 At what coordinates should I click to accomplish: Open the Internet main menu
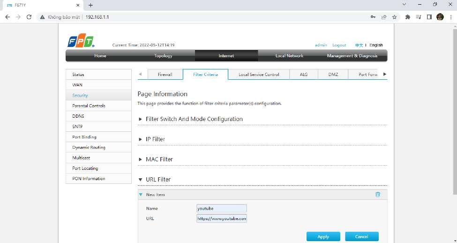click(226, 56)
